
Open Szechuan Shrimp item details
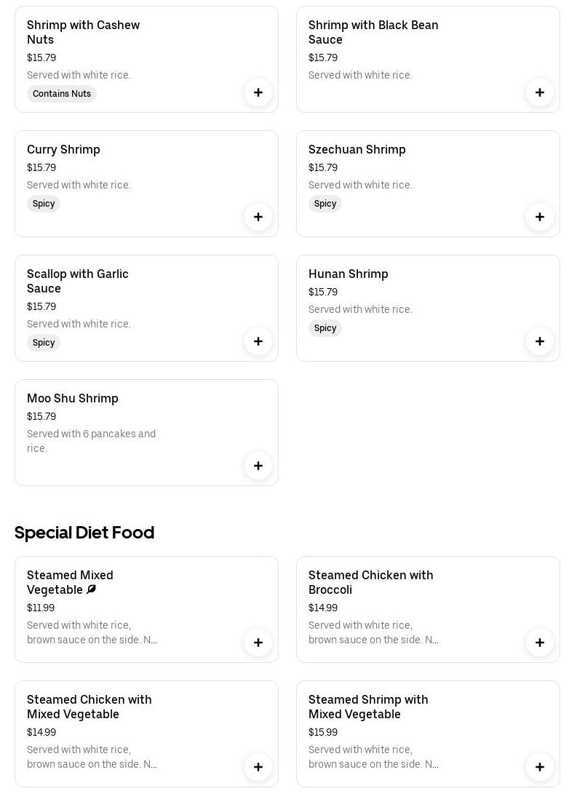pos(357,149)
